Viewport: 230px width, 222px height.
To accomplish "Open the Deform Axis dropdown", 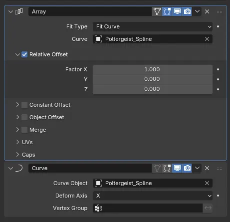I will pos(153,196).
